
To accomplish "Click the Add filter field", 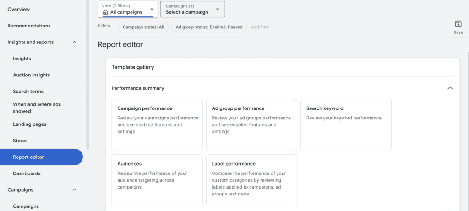I will tap(260, 27).
